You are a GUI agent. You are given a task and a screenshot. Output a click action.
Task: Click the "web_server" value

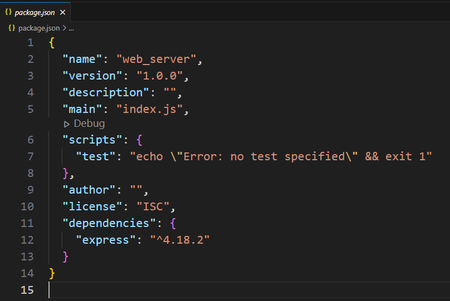pyautogui.click(x=156, y=60)
